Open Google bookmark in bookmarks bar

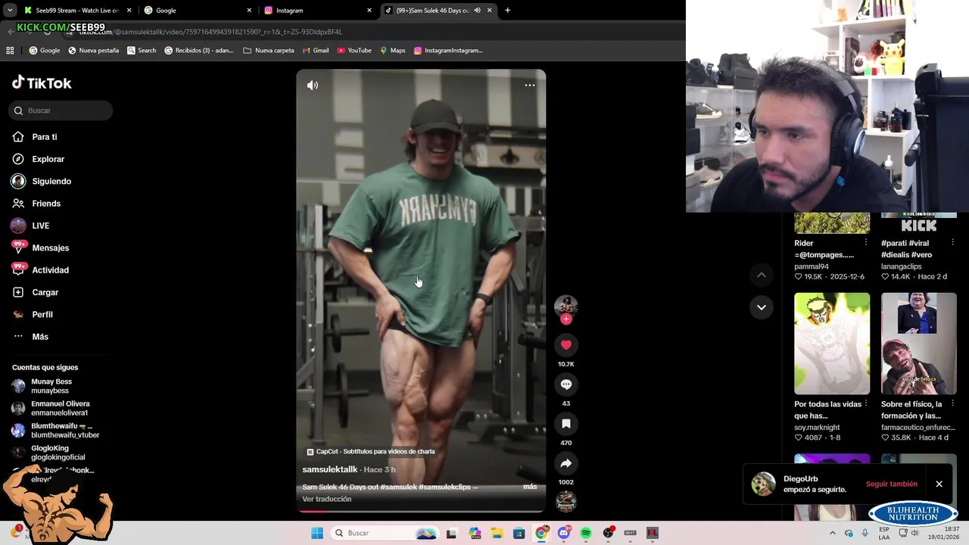tap(44, 51)
